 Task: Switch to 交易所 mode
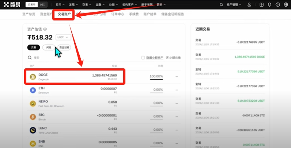[x=31, y=5]
